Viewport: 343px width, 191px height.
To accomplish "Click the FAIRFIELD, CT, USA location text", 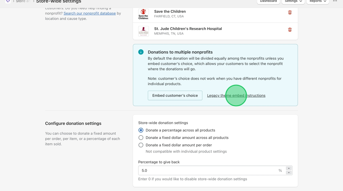I will [x=169, y=16].
